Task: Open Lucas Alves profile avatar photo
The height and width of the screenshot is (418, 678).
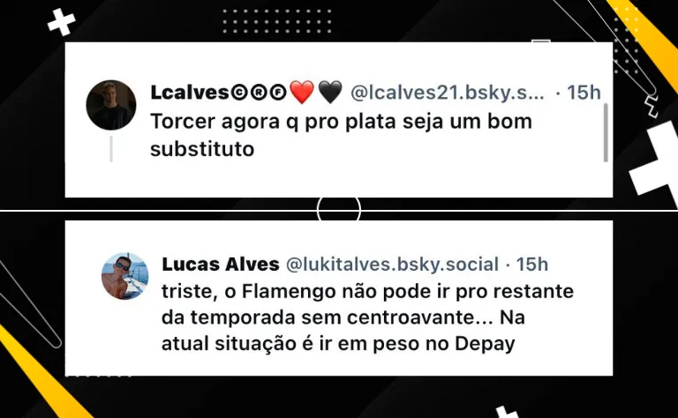Action: (125, 276)
